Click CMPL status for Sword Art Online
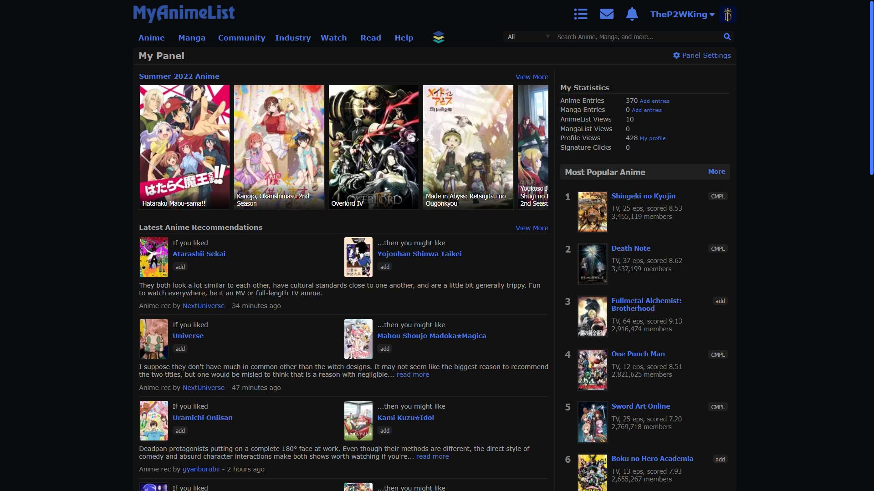The height and width of the screenshot is (491, 874). point(718,407)
